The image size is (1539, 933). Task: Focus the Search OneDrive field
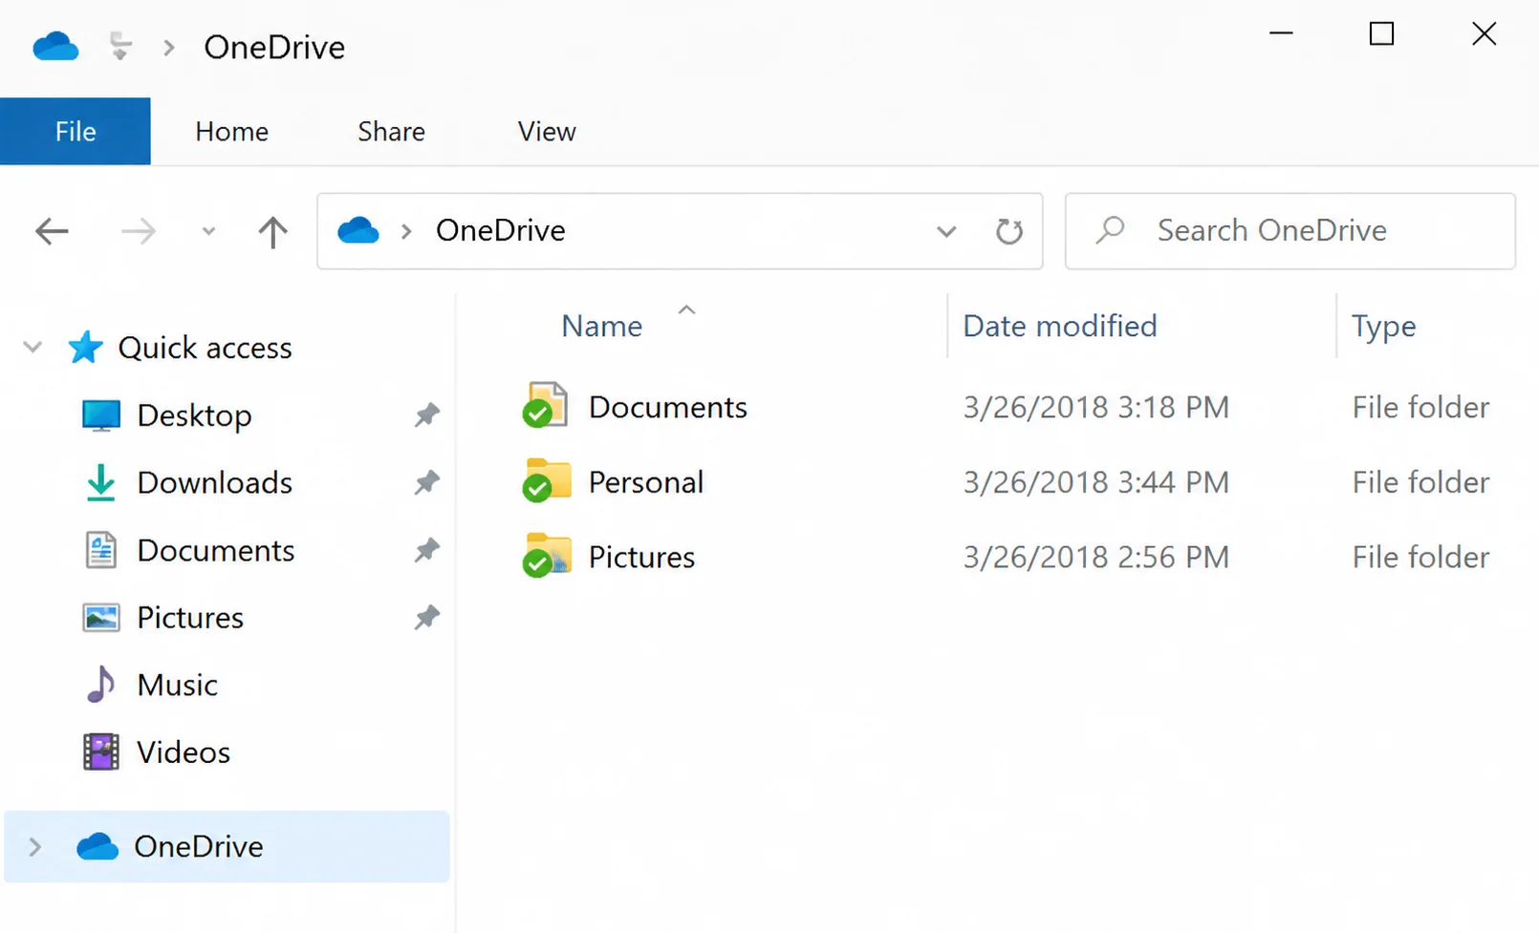1290,231
